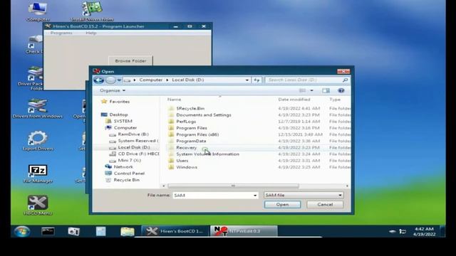456x256 pixels.
Task: Click Forward arrow in Open dialog
Action: [x=110, y=80]
